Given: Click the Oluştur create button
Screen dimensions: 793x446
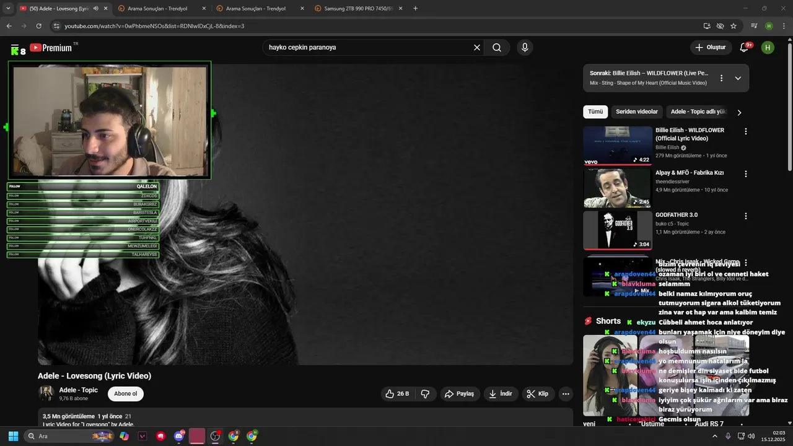Looking at the screenshot, I should 711,47.
